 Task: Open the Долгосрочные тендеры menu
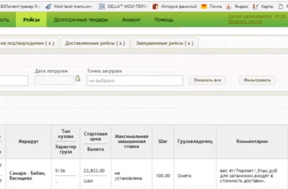pos(81,20)
